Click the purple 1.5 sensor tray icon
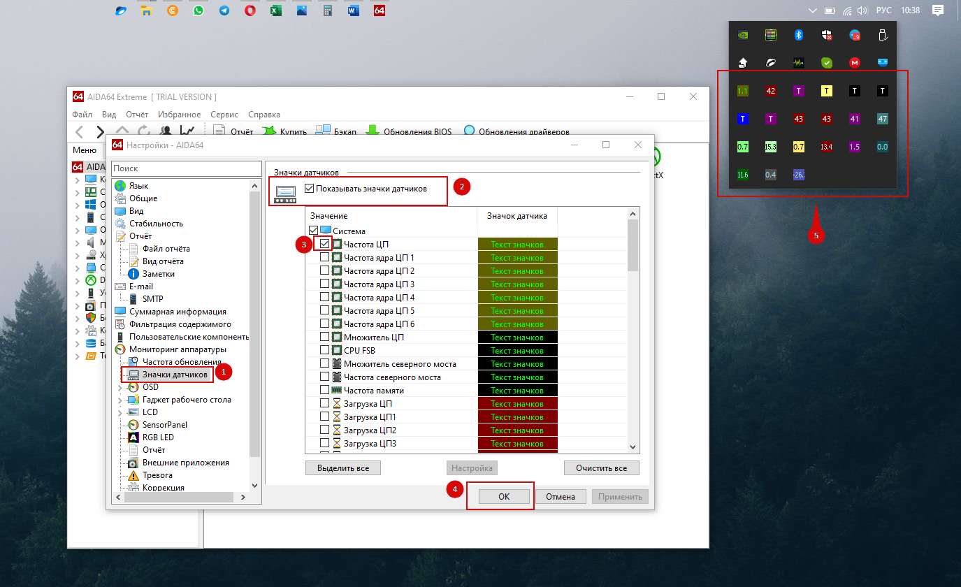This screenshot has width=961, height=587. pyautogui.click(x=855, y=147)
